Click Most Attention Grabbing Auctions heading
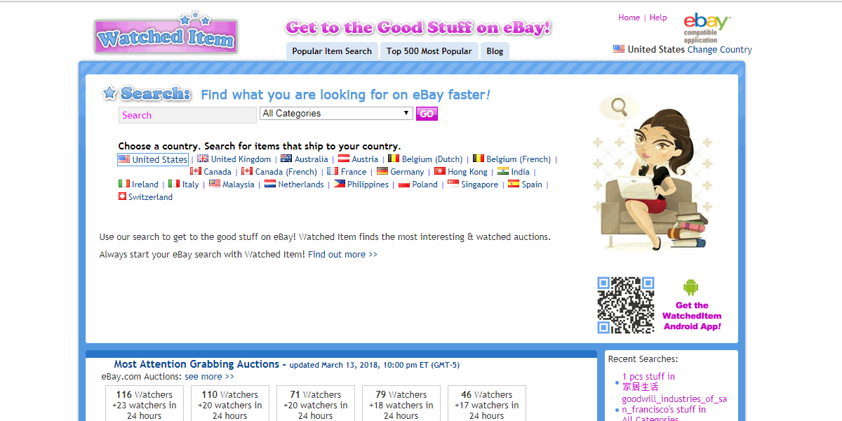This screenshot has height=421, width=842. point(196,364)
